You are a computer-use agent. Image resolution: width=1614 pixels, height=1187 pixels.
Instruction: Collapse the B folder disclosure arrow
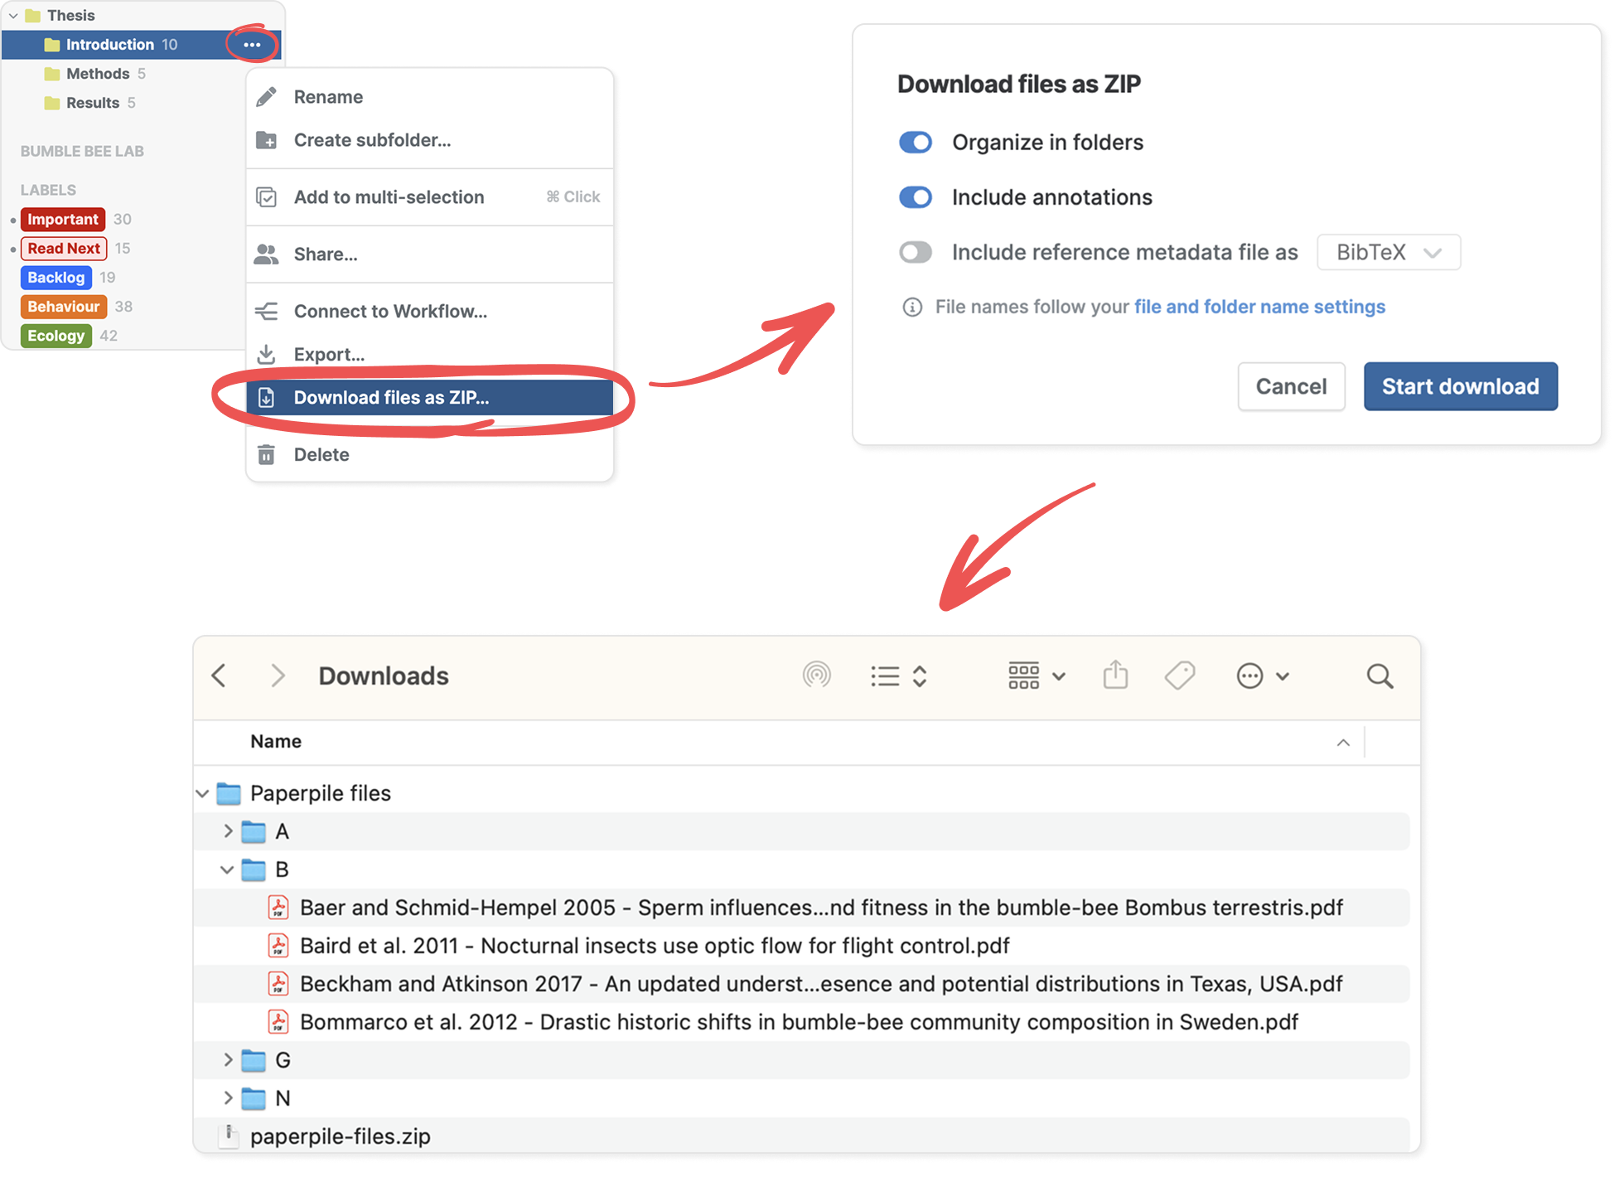point(227,870)
